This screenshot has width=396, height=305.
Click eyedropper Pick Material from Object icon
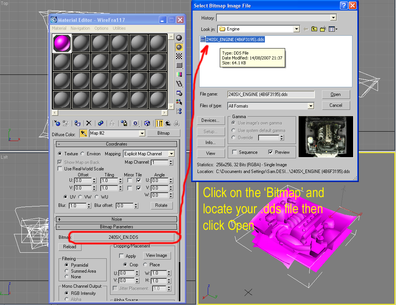[x=83, y=133]
